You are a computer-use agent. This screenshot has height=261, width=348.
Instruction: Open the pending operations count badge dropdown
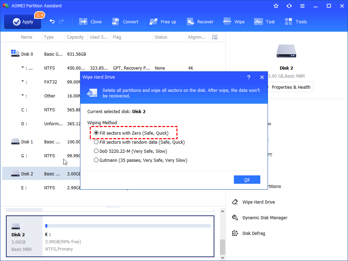tap(40, 15)
